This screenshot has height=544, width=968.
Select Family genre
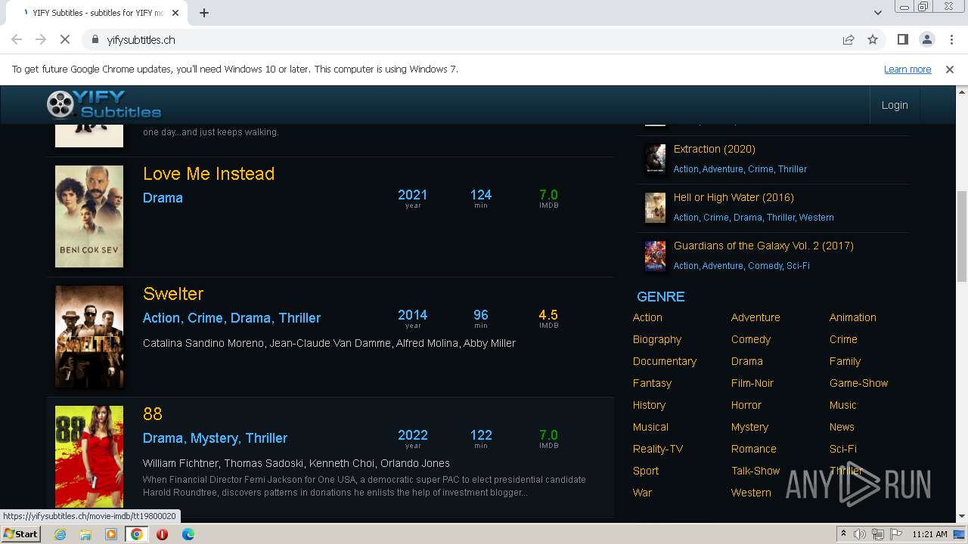(845, 361)
